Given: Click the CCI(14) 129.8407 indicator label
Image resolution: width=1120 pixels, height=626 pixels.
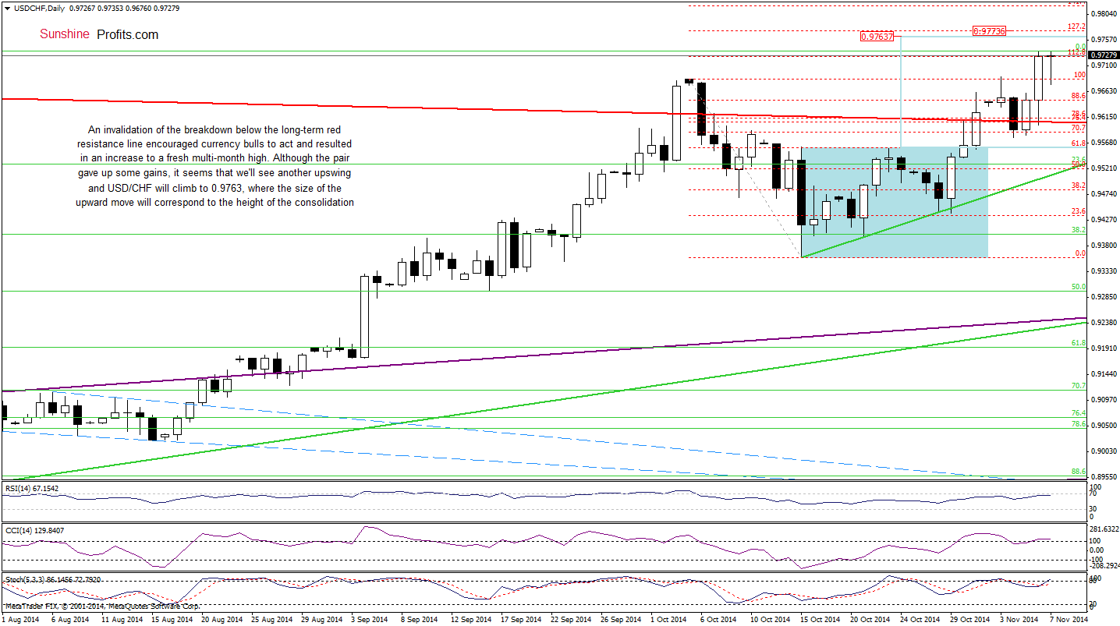Looking at the screenshot, I should click(x=34, y=531).
